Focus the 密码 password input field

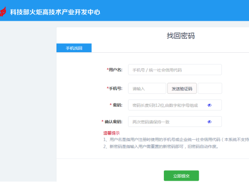click(x=175, y=105)
